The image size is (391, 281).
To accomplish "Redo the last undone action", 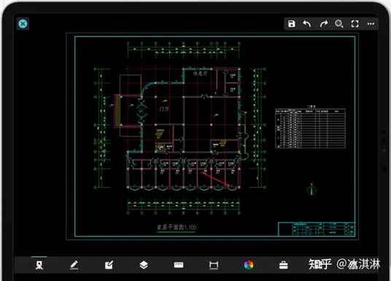I will pyautogui.click(x=324, y=24).
